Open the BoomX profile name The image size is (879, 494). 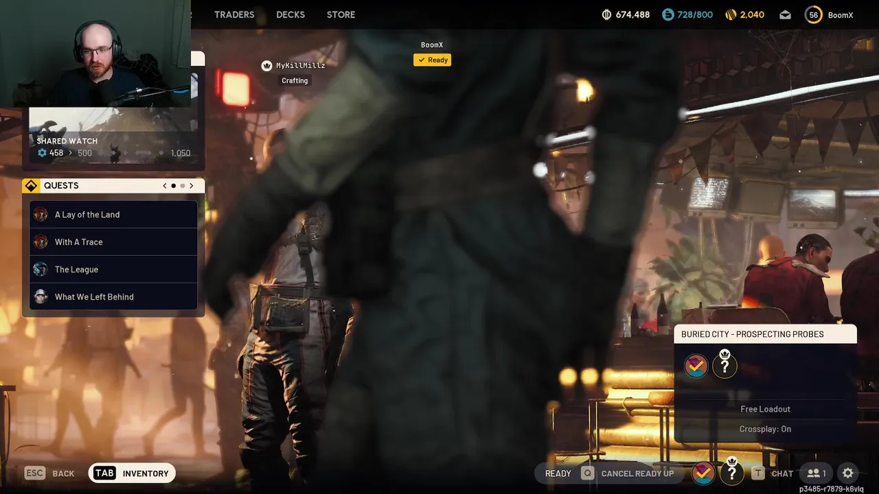point(841,14)
